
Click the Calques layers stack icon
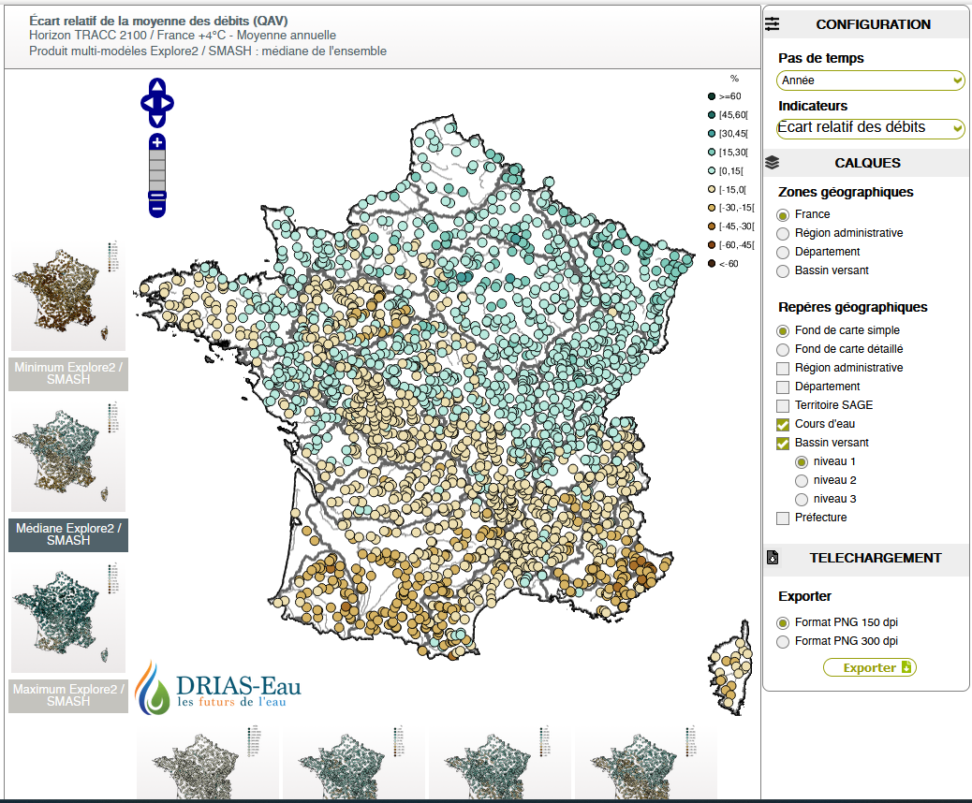[773, 163]
